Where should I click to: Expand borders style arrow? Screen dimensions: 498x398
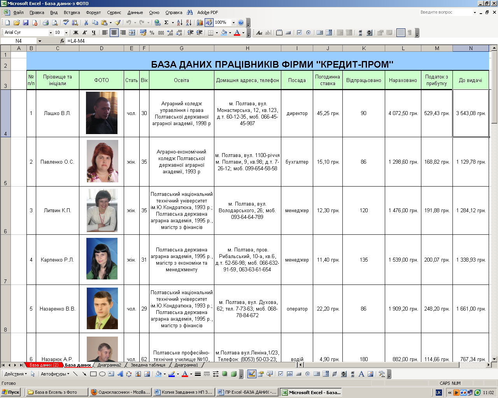[x=216, y=33]
